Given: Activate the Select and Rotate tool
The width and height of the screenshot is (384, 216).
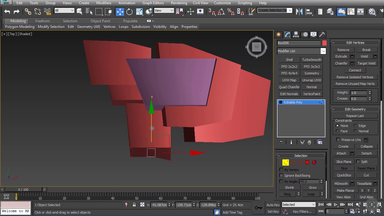Looking at the screenshot, I should 129,11.
